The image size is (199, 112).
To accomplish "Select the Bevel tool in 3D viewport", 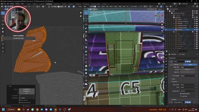I will 86,55.
